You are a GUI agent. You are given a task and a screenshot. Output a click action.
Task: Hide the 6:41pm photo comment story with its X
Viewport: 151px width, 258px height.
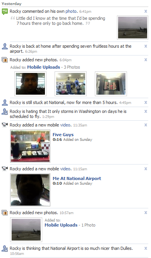146,11
